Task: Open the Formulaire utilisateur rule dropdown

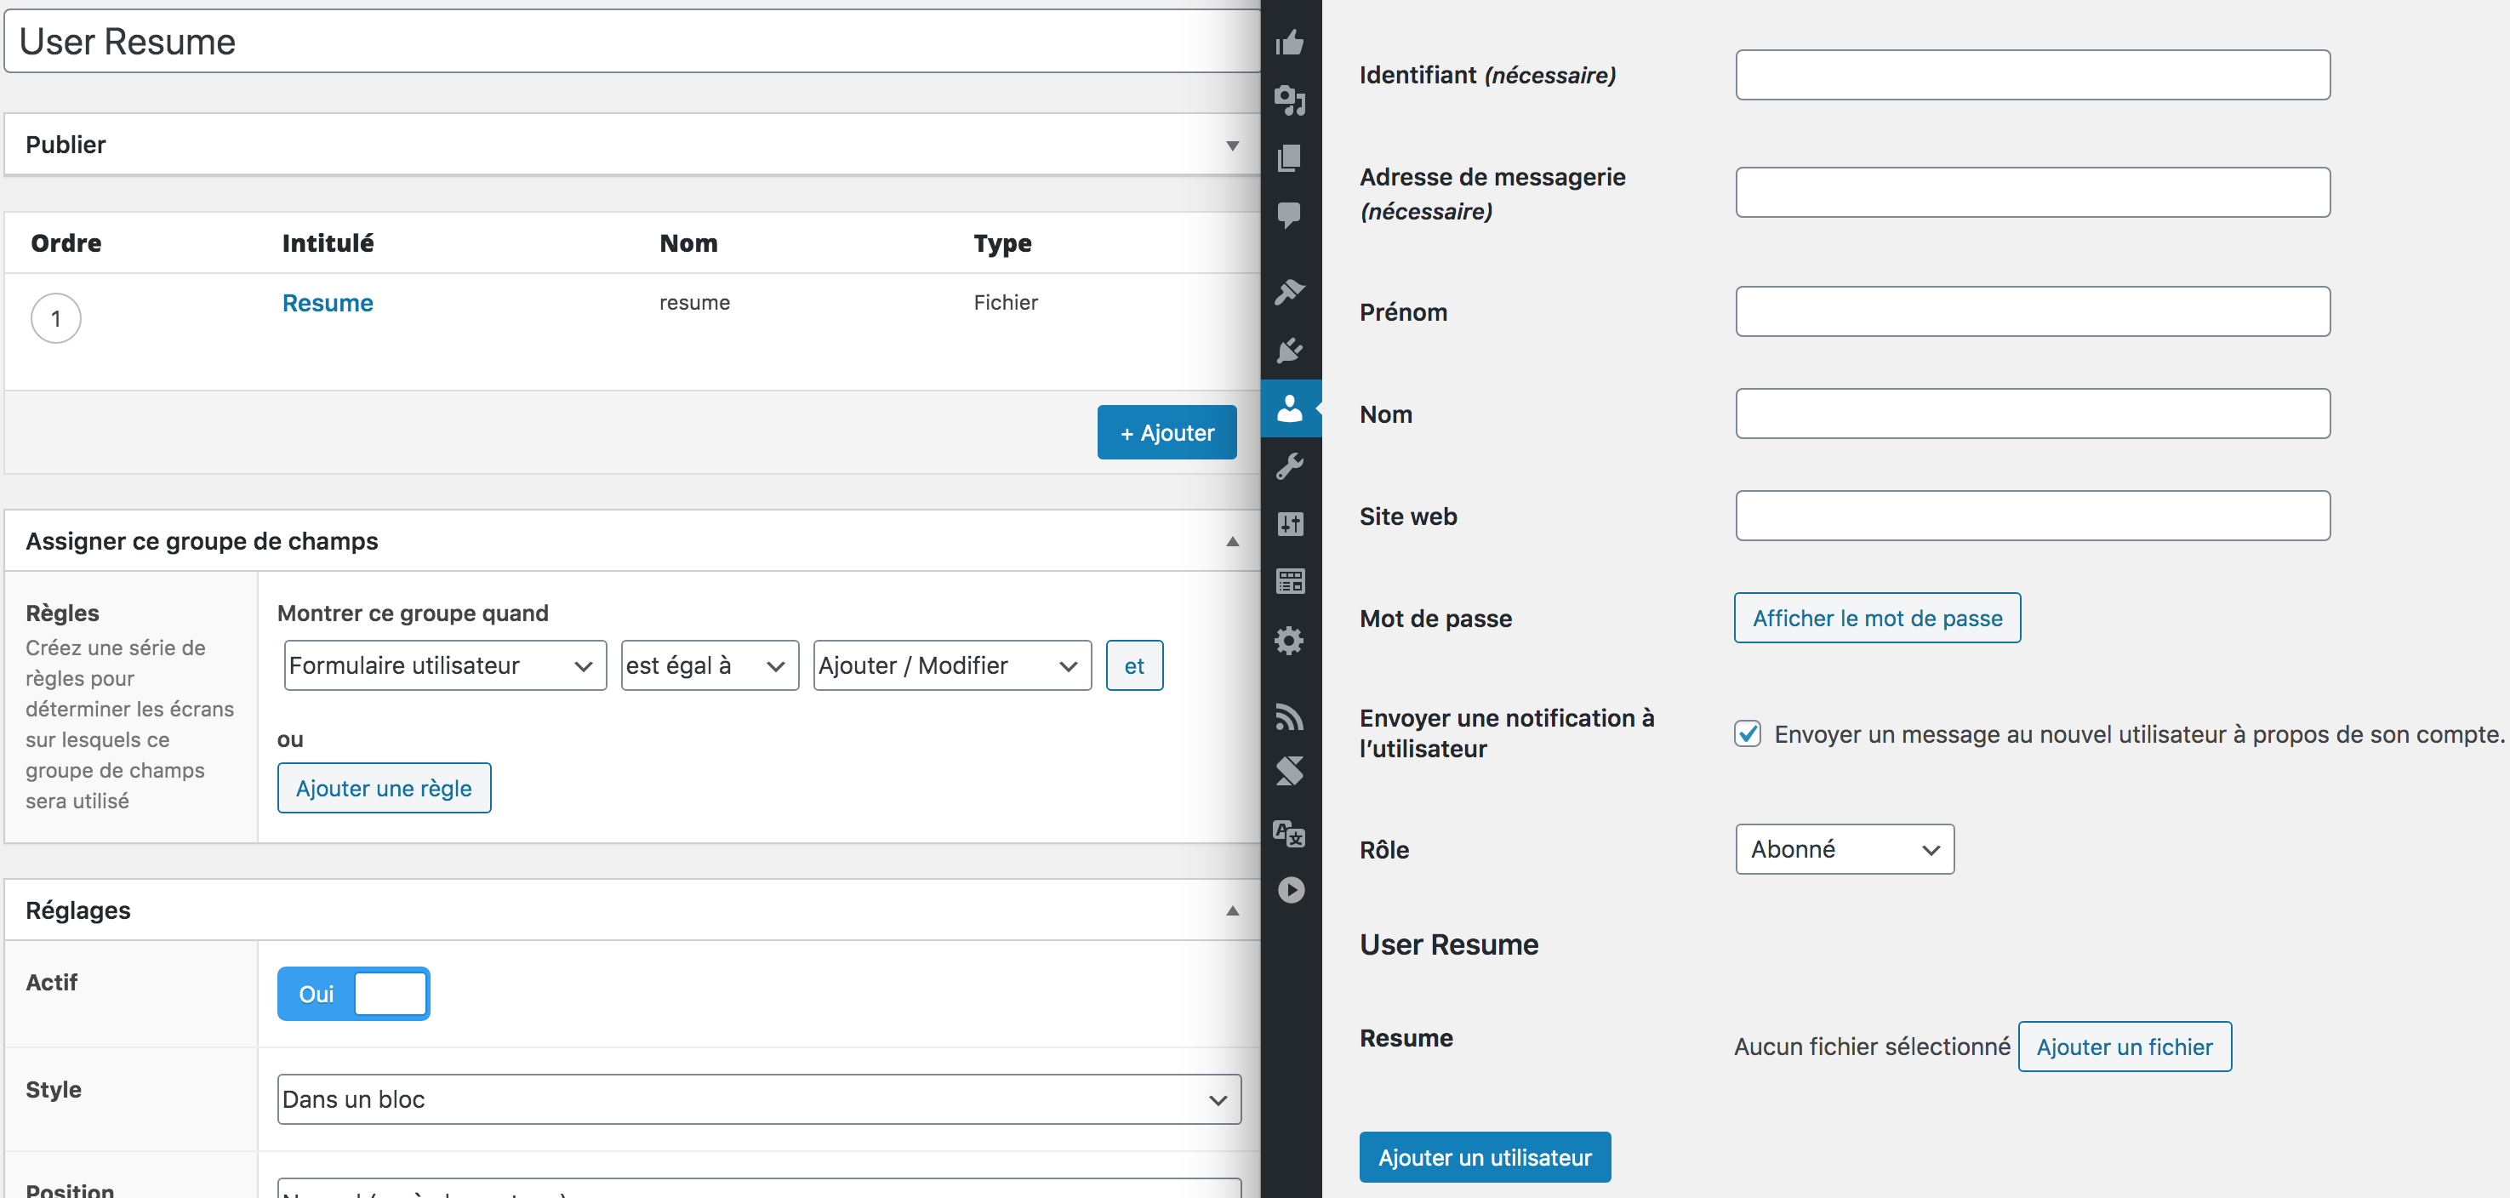Action: 444,665
